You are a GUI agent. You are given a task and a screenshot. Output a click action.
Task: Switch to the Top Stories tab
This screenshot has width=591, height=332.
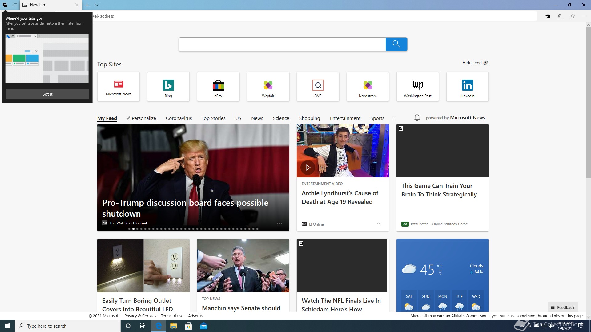(214, 118)
